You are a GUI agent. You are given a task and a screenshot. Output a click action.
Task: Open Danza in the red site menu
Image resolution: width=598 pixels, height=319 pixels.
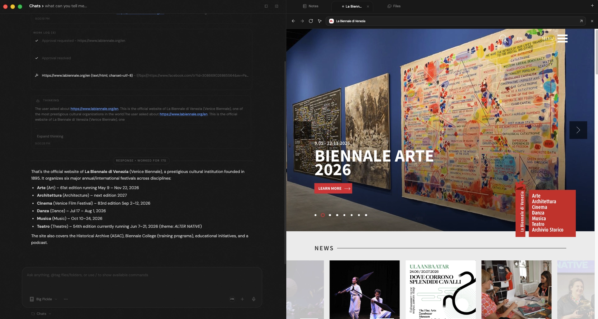coord(538,213)
